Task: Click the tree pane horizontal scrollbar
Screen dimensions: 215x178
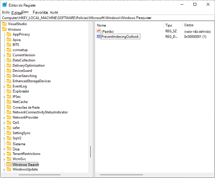Action: point(40,175)
